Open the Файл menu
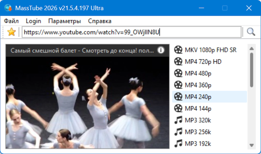The height and width of the screenshot is (154, 261). [11, 21]
